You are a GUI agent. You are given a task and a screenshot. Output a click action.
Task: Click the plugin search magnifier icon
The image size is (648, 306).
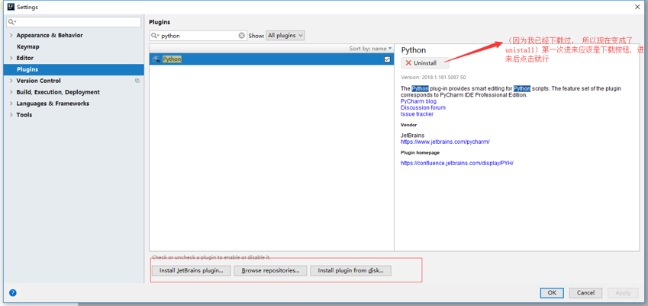click(x=155, y=36)
